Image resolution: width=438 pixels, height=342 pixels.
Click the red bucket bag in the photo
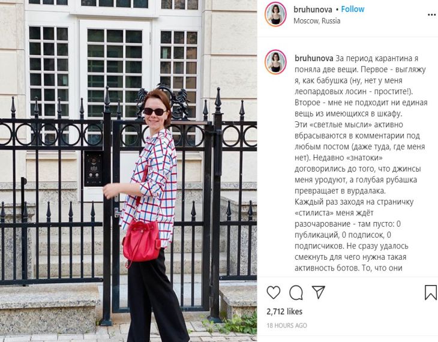pyautogui.click(x=141, y=241)
